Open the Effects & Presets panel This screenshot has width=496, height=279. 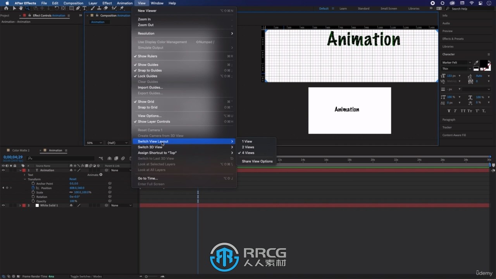coord(453,39)
